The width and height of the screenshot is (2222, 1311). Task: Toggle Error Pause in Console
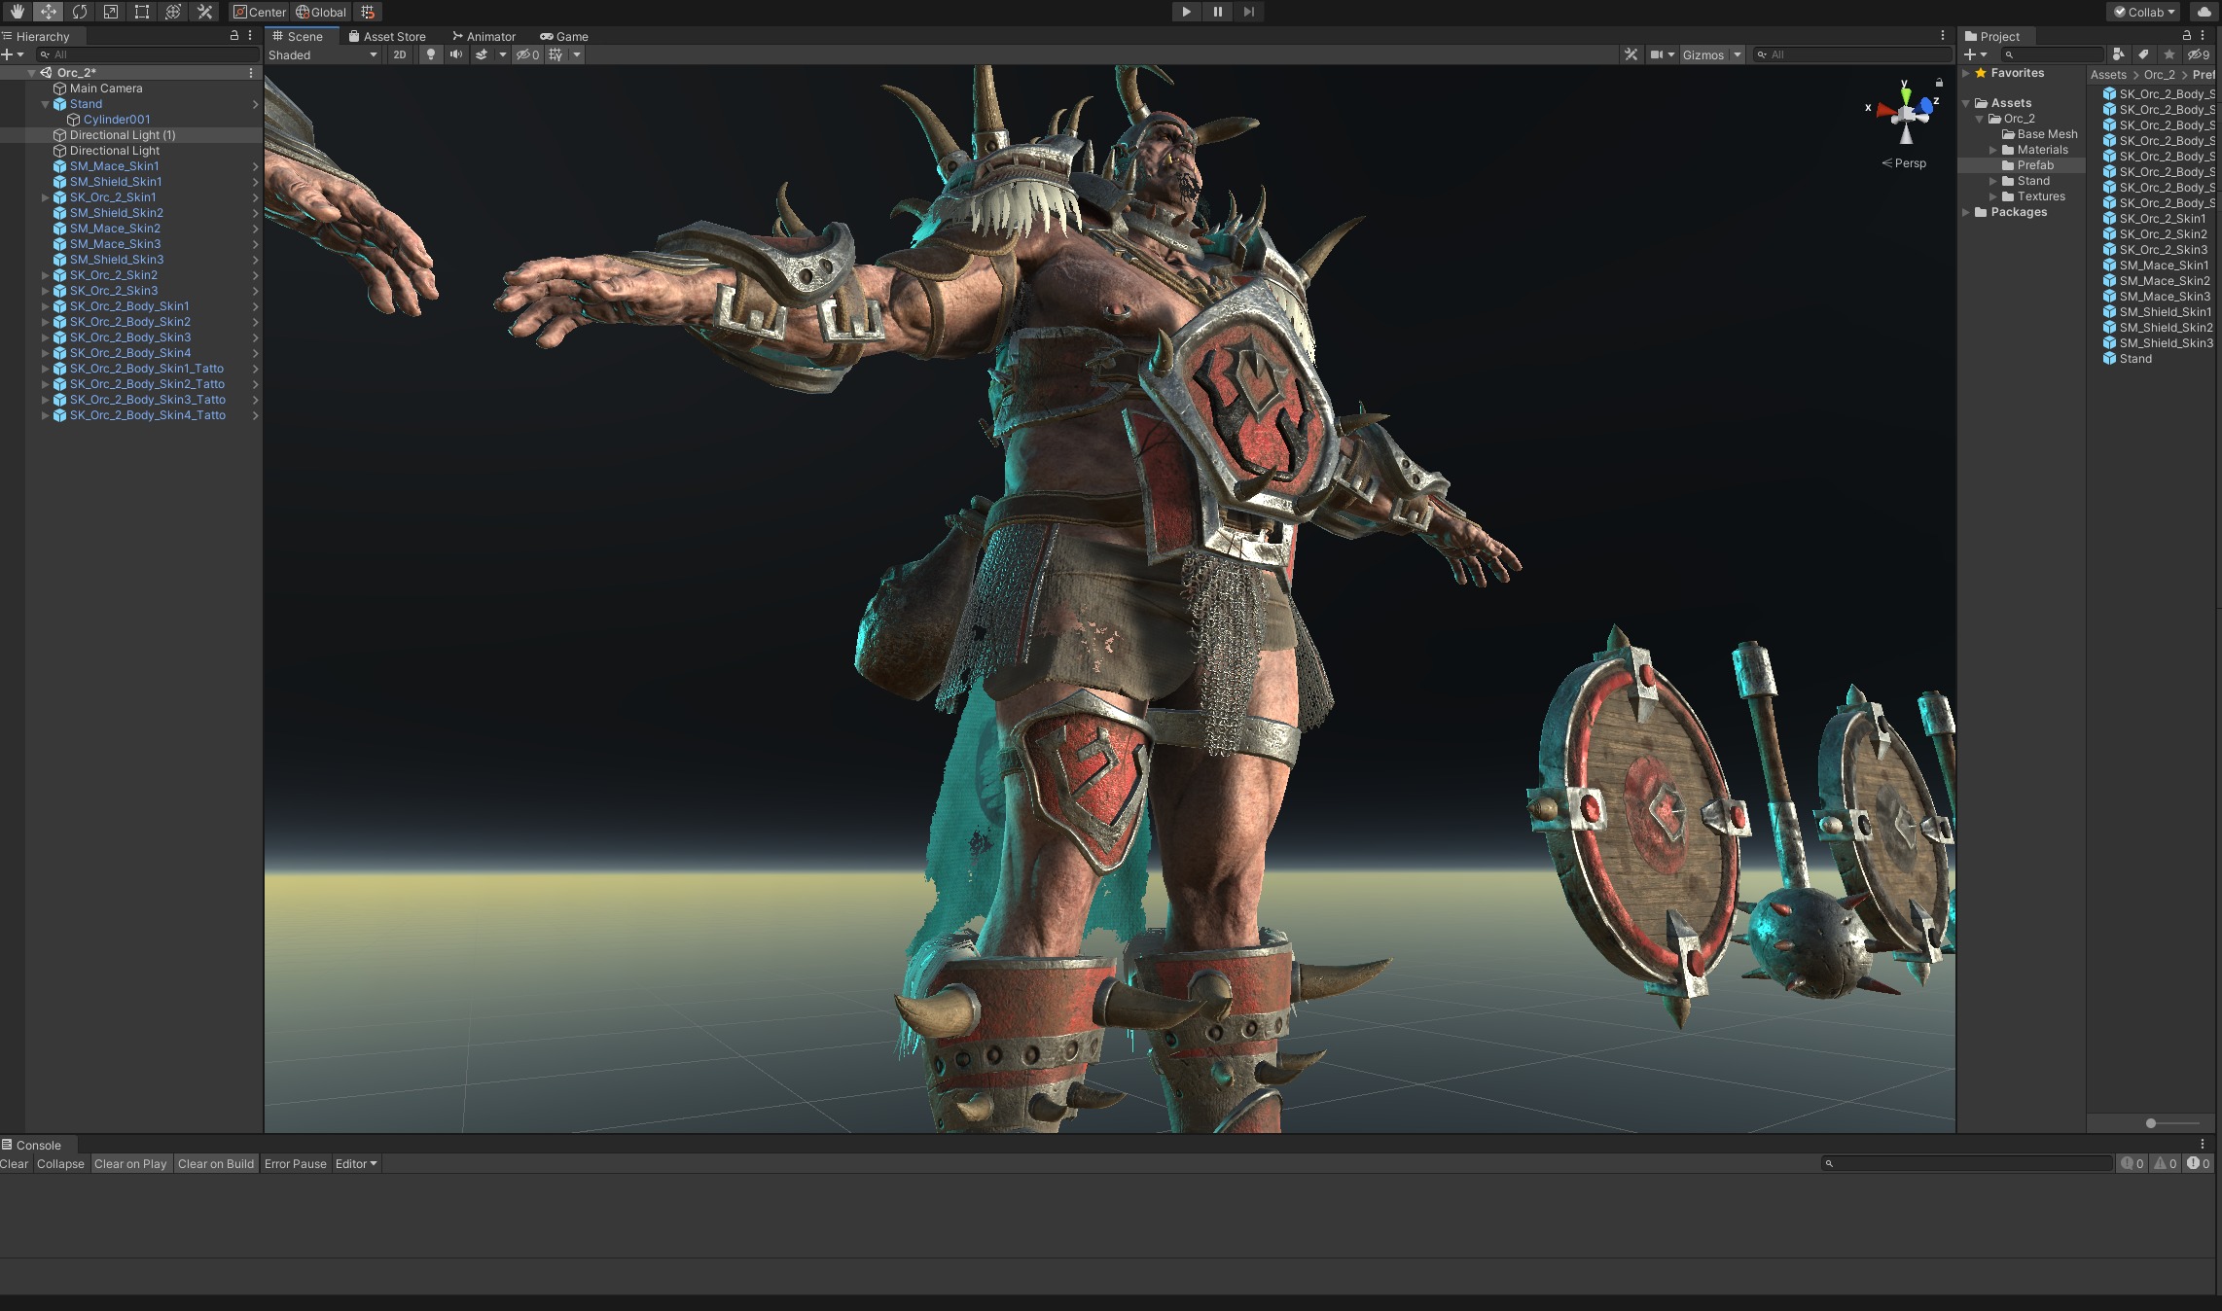click(295, 1164)
